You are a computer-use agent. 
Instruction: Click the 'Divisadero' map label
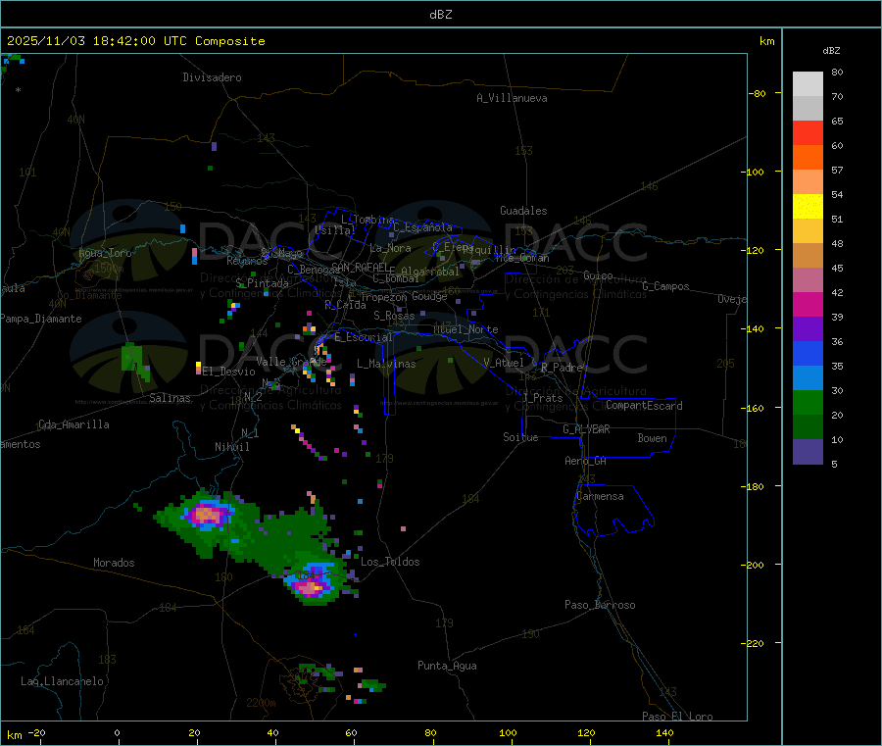click(212, 77)
